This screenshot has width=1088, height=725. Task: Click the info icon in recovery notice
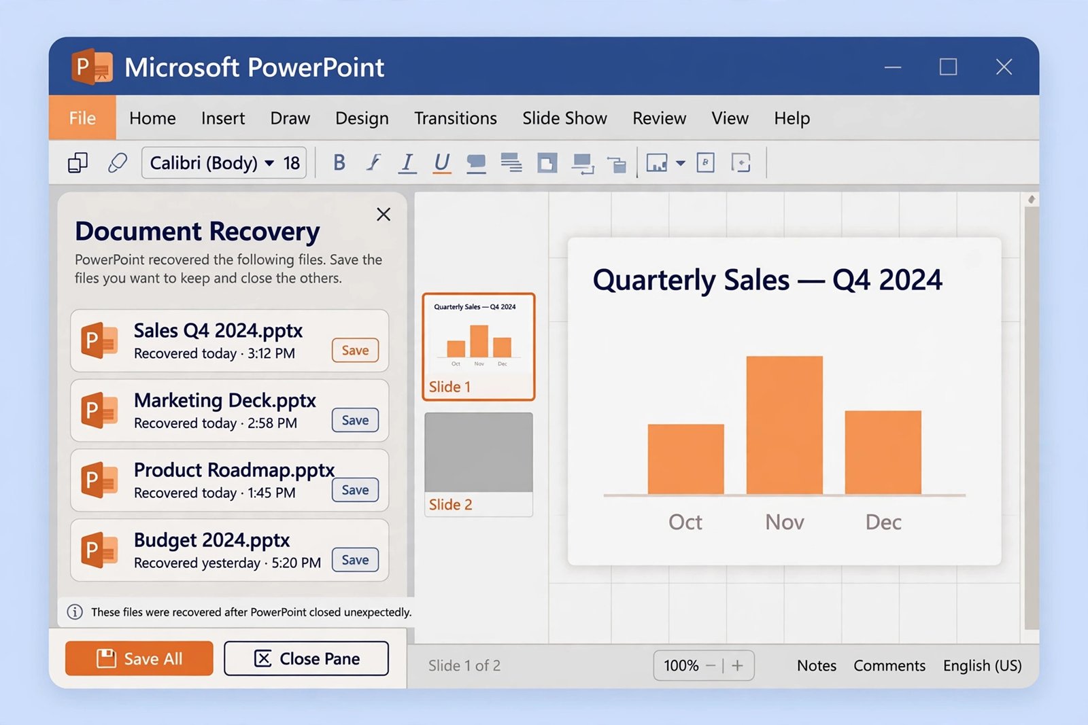[x=75, y=612]
